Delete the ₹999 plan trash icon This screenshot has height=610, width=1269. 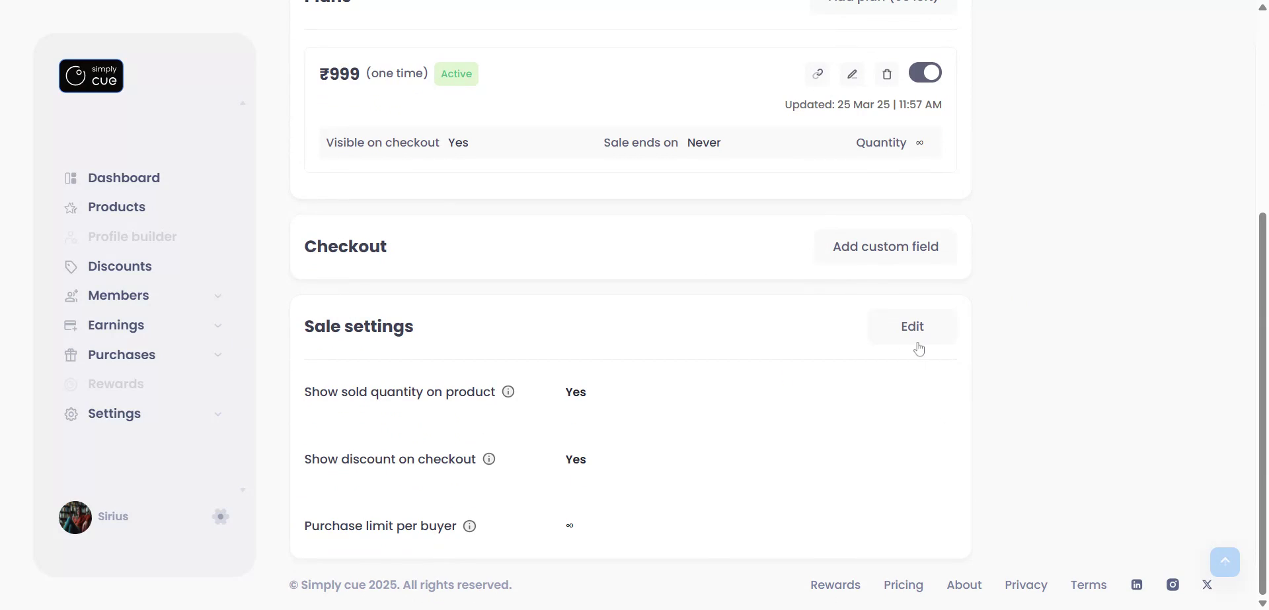pyautogui.click(x=887, y=74)
